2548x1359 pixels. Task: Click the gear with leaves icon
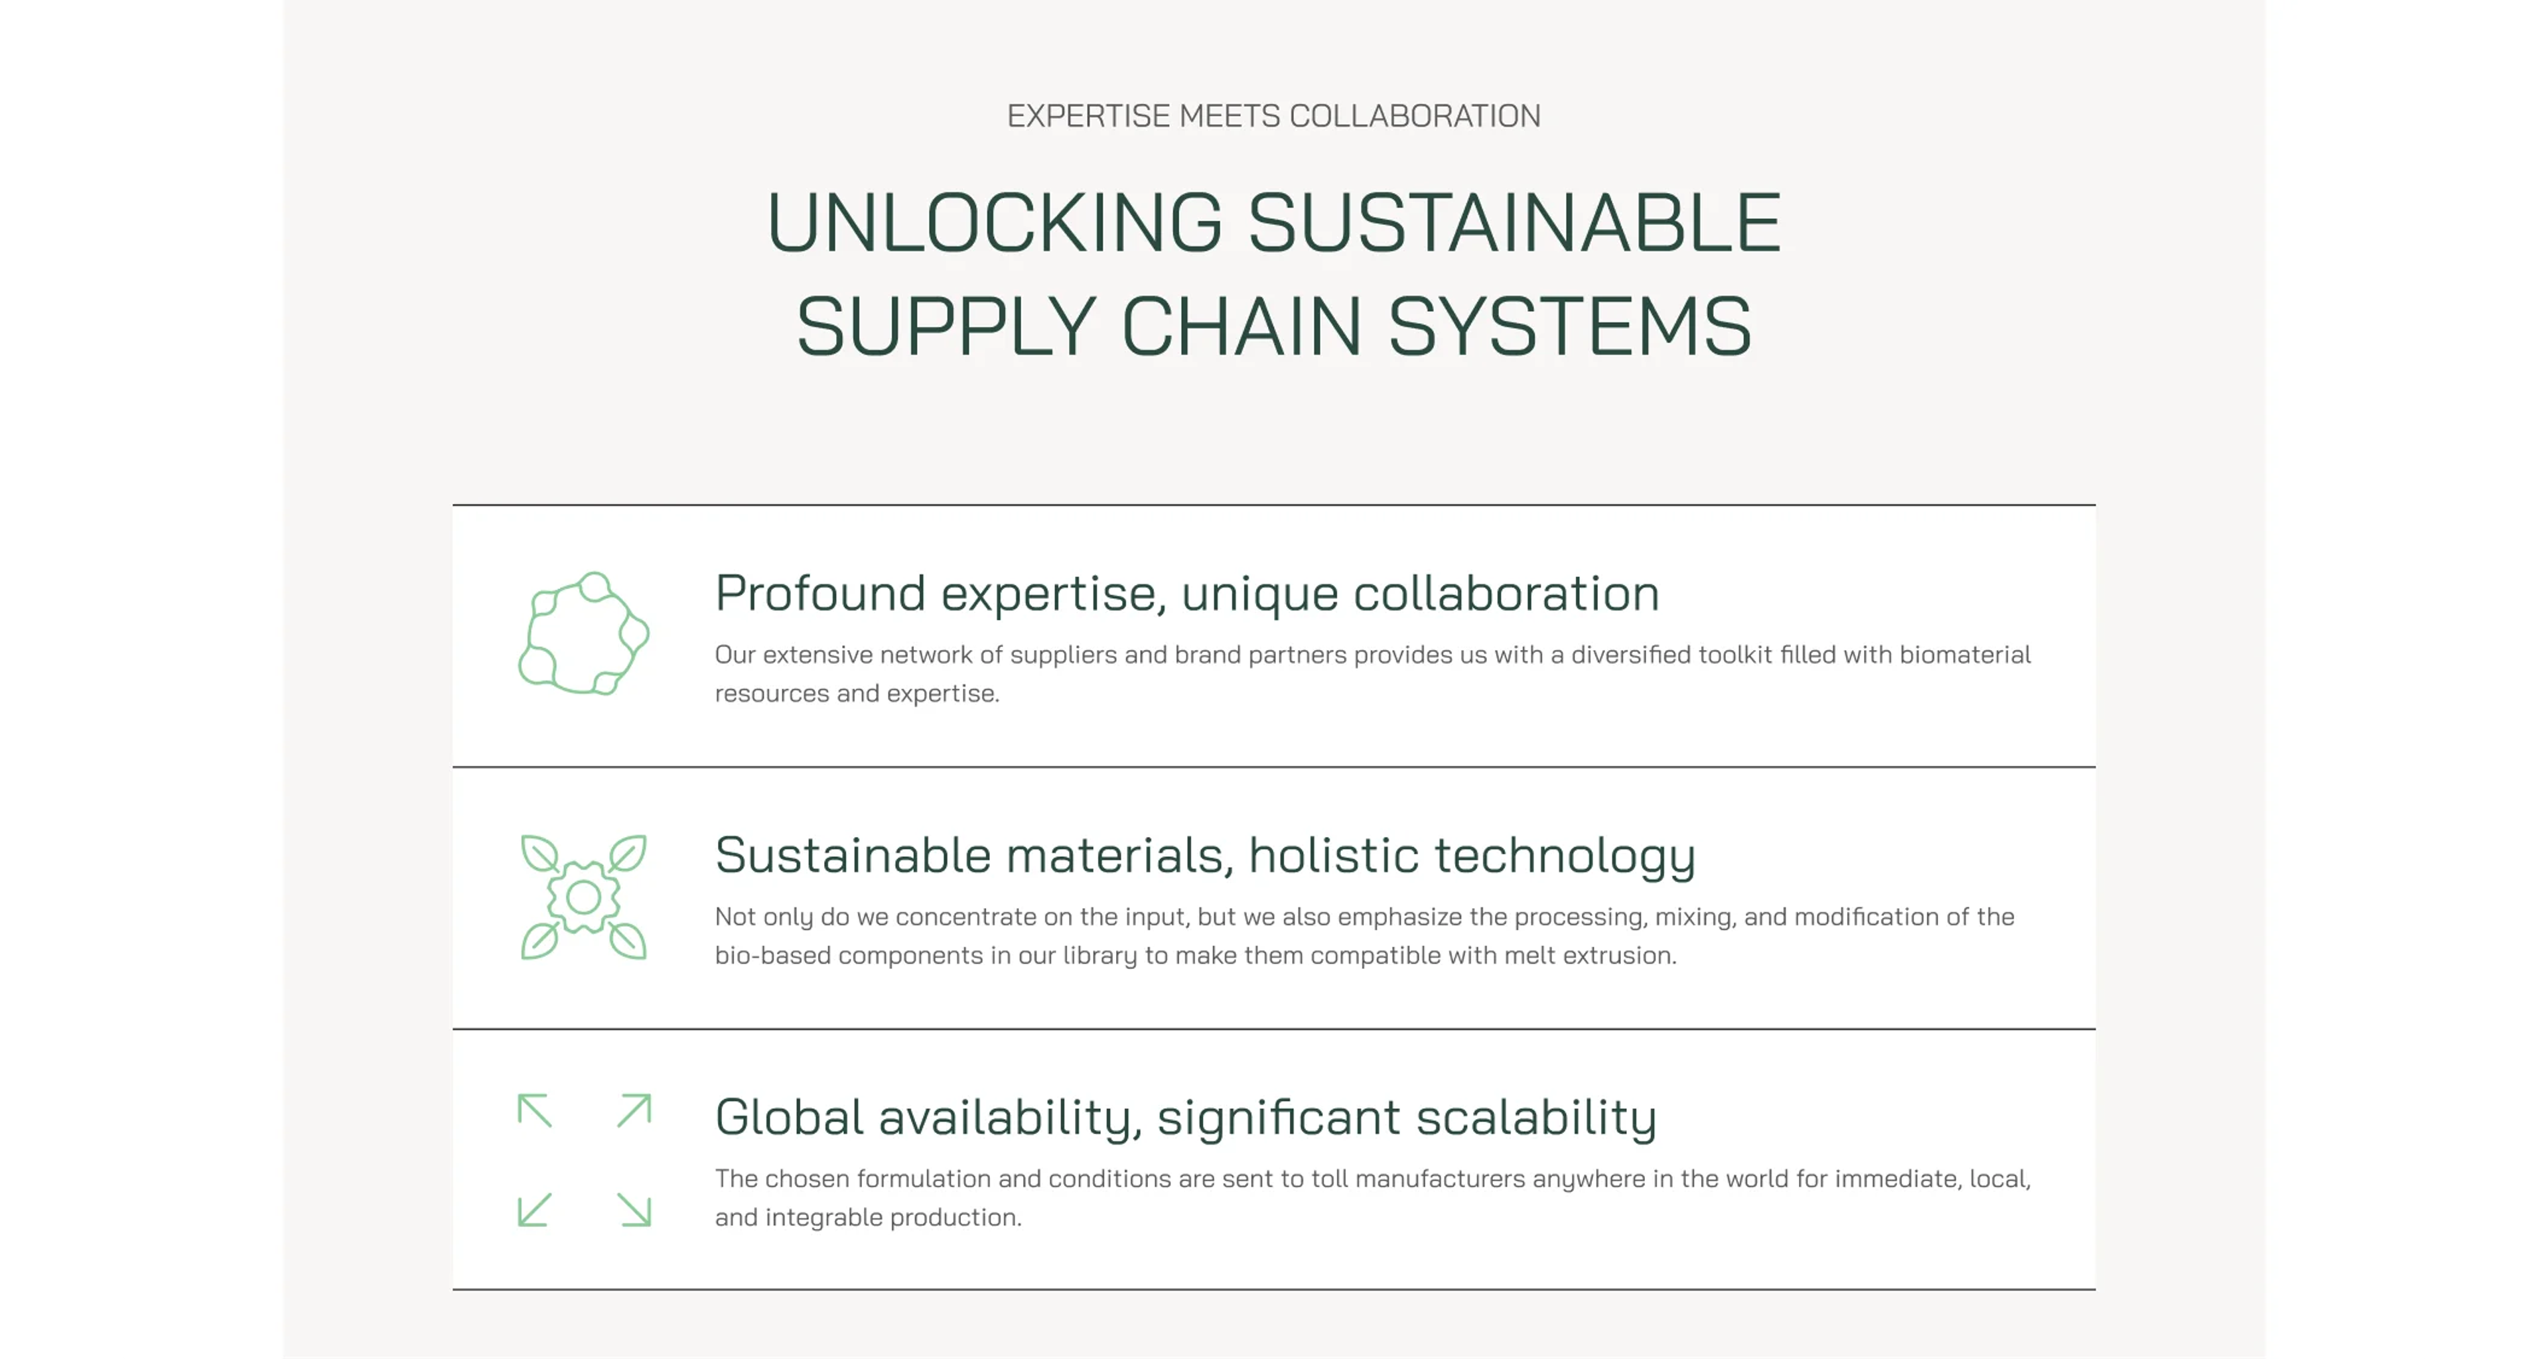pyautogui.click(x=584, y=897)
